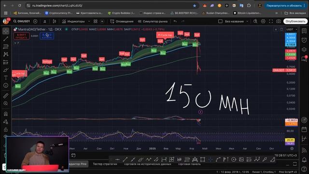Switch to the Редактор Pine tab
The width and height of the screenshot is (309, 174).
coord(77,164)
